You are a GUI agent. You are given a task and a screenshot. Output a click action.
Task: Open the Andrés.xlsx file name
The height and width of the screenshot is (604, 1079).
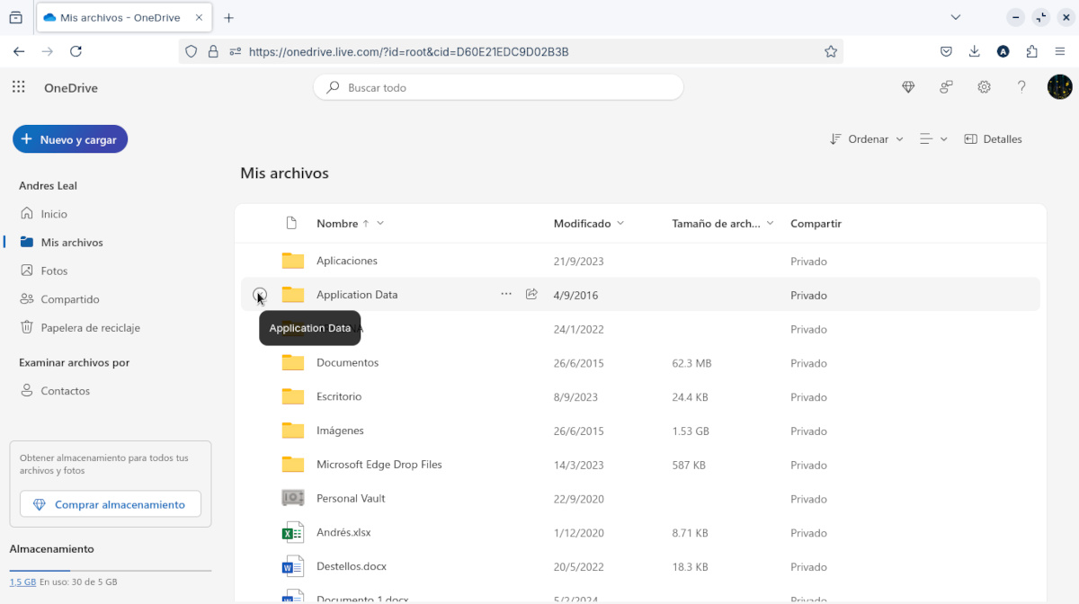pos(343,532)
